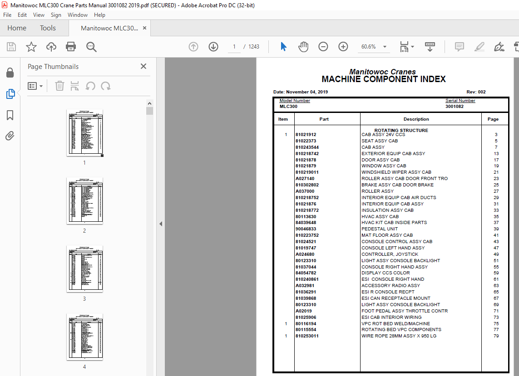Open fit page options tool
The image size is (519, 376).
[404, 47]
